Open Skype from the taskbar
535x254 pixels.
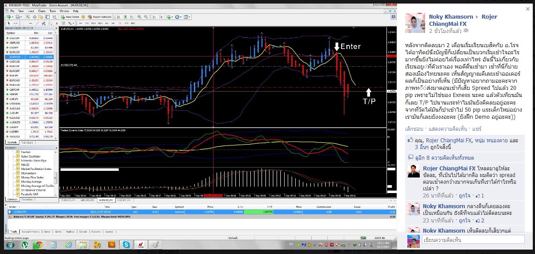click(x=126, y=245)
